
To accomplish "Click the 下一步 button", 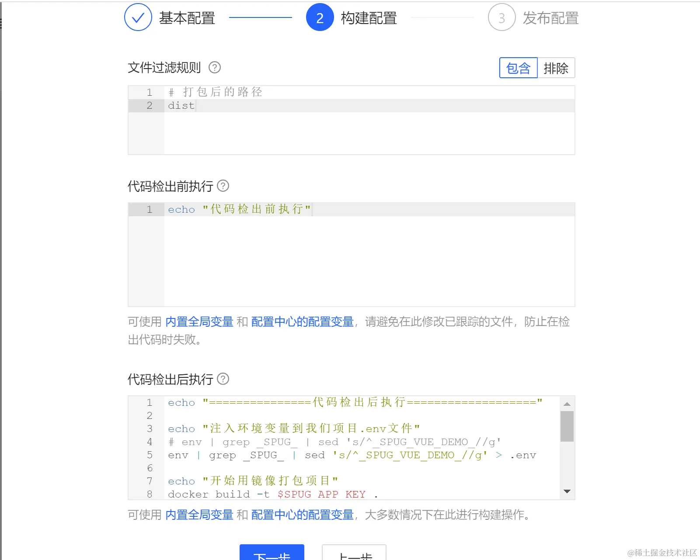I will pyautogui.click(x=272, y=553).
